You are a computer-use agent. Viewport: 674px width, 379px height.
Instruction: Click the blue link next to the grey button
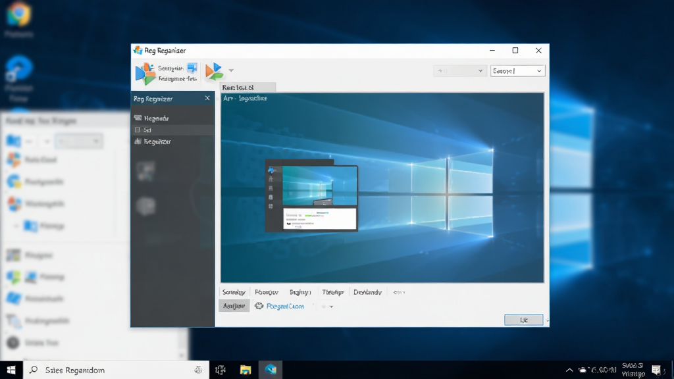pos(286,307)
